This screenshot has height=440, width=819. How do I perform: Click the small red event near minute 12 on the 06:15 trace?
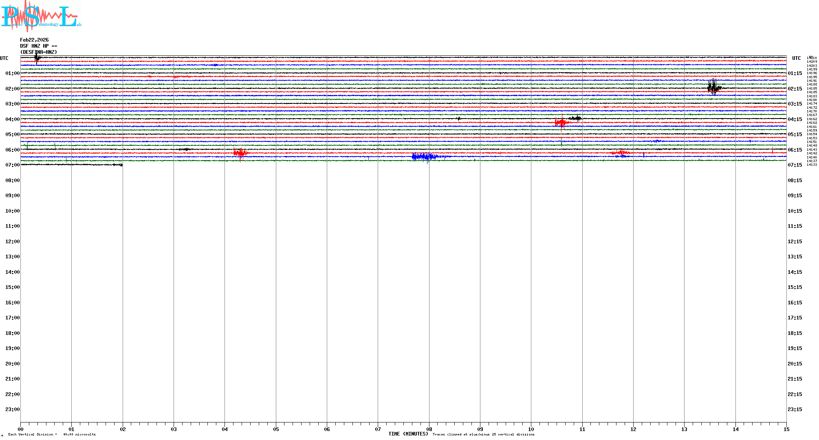621,153
